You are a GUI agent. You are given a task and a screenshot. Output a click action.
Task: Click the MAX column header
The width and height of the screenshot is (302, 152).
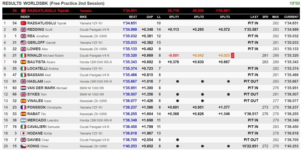[275, 17]
